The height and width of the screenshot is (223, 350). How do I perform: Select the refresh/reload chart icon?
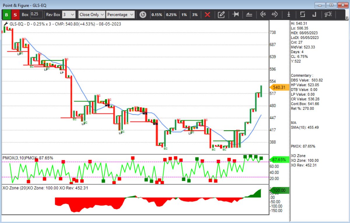pos(143,14)
